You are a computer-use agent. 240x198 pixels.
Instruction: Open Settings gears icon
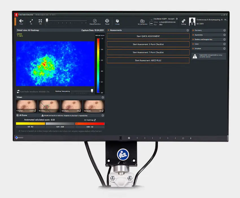(x=184, y=21)
